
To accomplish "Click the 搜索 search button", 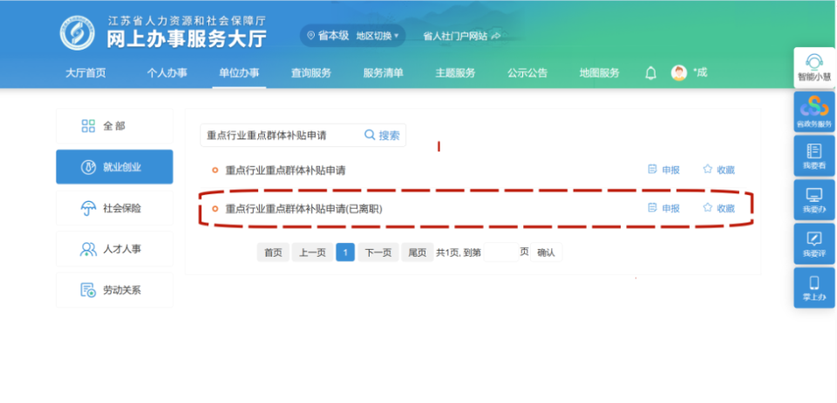I will 382,136.
